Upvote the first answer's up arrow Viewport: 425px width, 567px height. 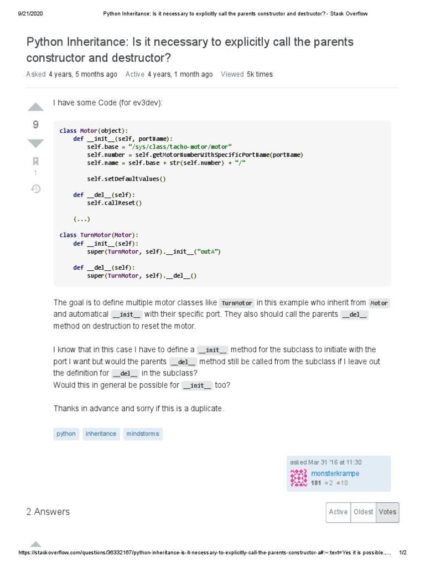click(35, 544)
